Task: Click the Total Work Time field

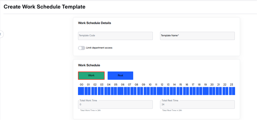Action: point(115,104)
